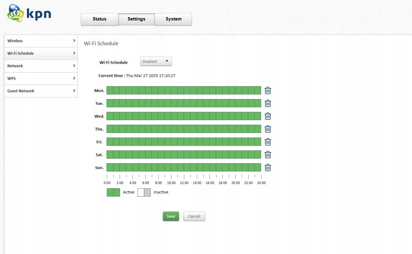Click the trash icon for Wednesday

tap(268, 116)
